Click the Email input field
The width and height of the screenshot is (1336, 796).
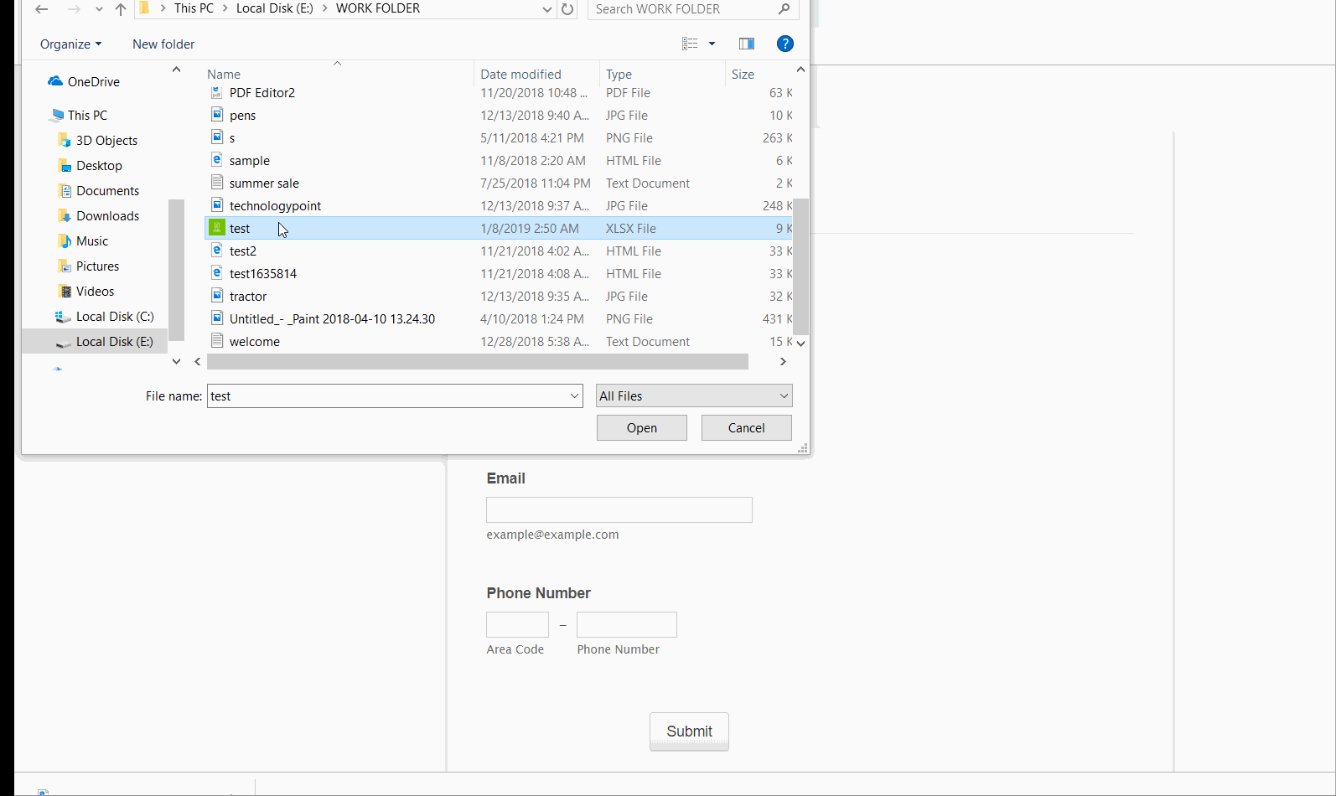point(619,509)
